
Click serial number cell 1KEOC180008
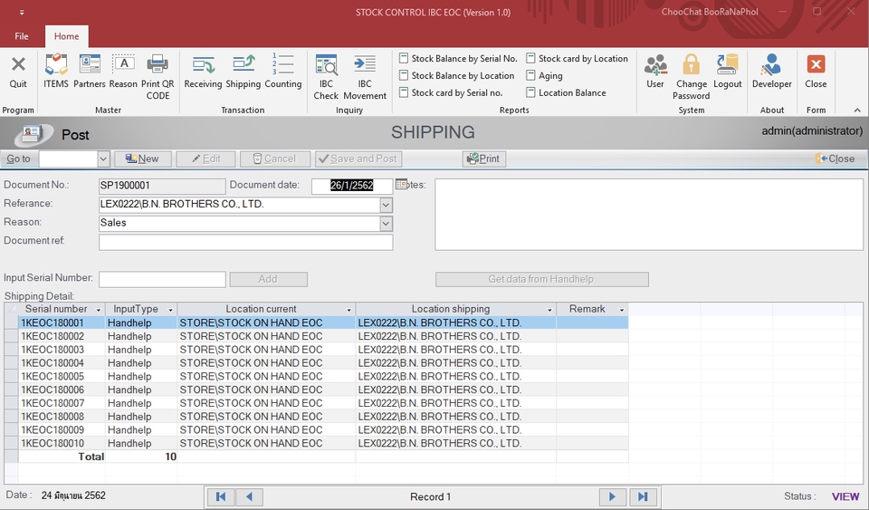coord(62,417)
